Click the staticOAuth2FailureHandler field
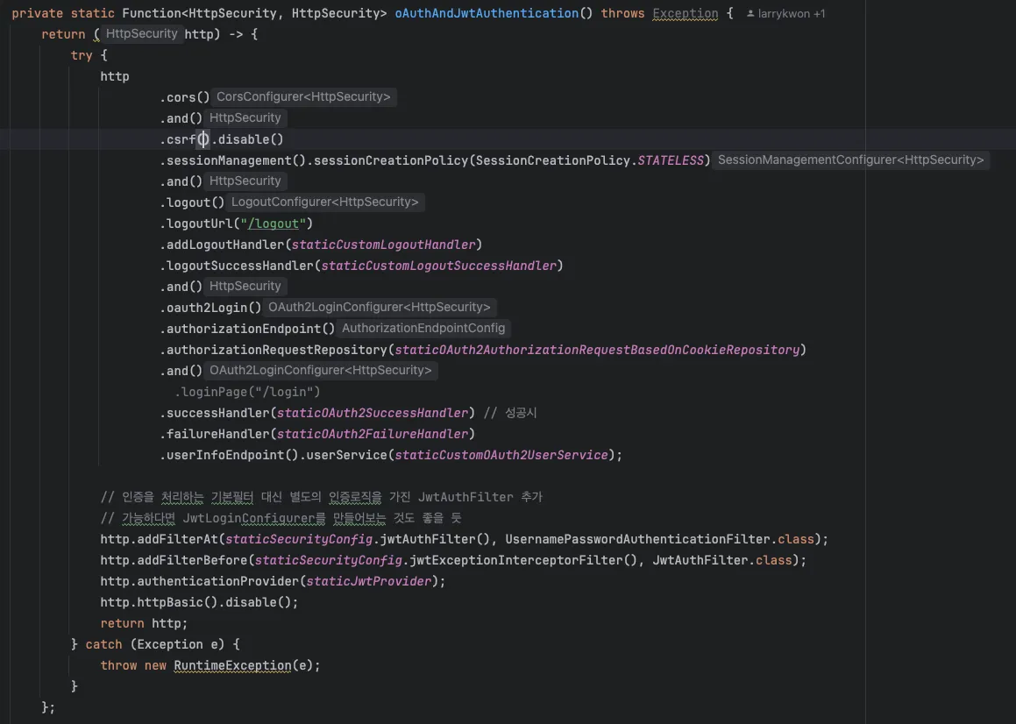The width and height of the screenshot is (1016, 724). [x=372, y=434]
